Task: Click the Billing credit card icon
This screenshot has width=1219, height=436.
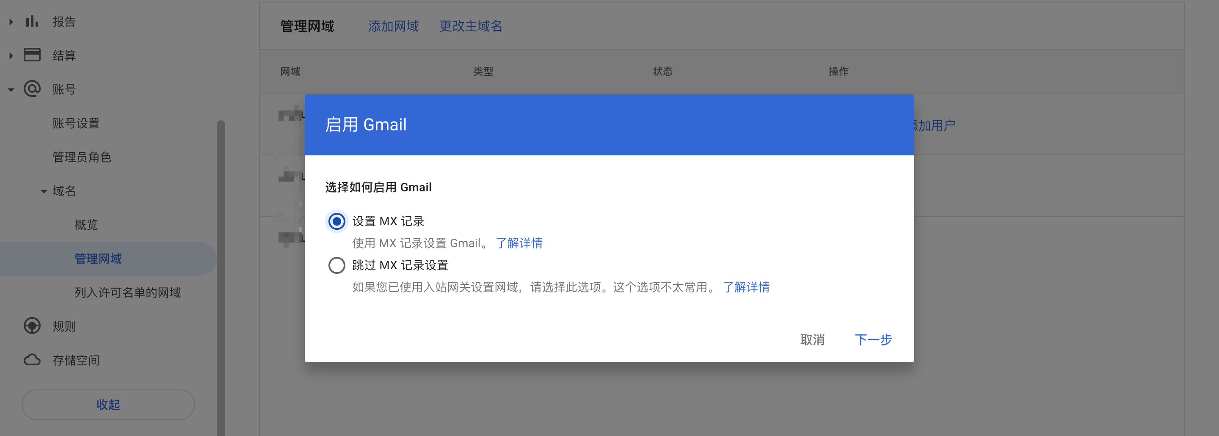Action: (32, 55)
